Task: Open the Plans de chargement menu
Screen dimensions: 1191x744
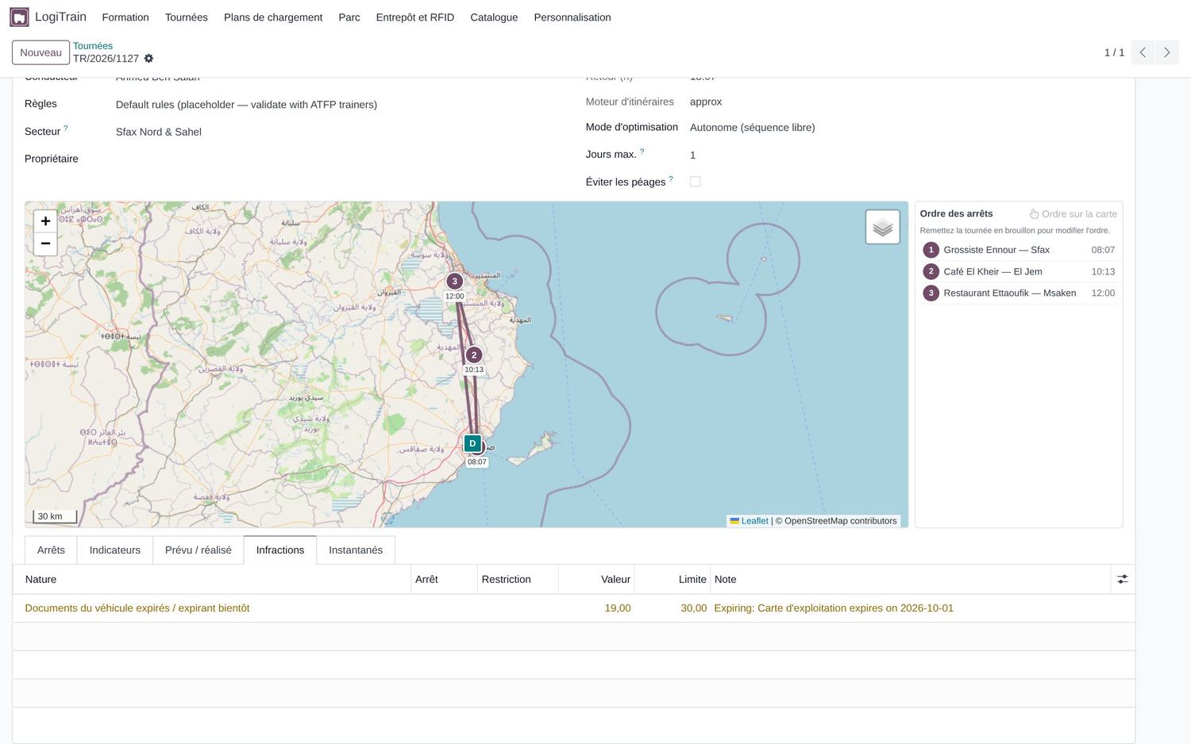Action: (273, 17)
